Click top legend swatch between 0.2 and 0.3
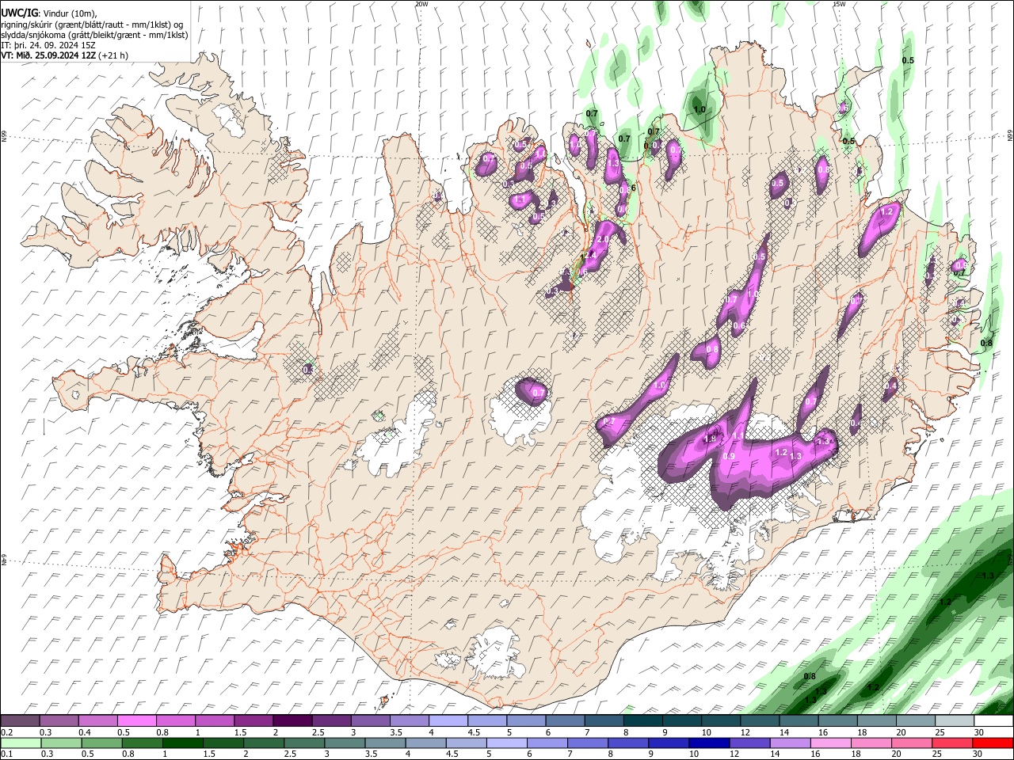This screenshot has width=1014, height=760. point(20,721)
